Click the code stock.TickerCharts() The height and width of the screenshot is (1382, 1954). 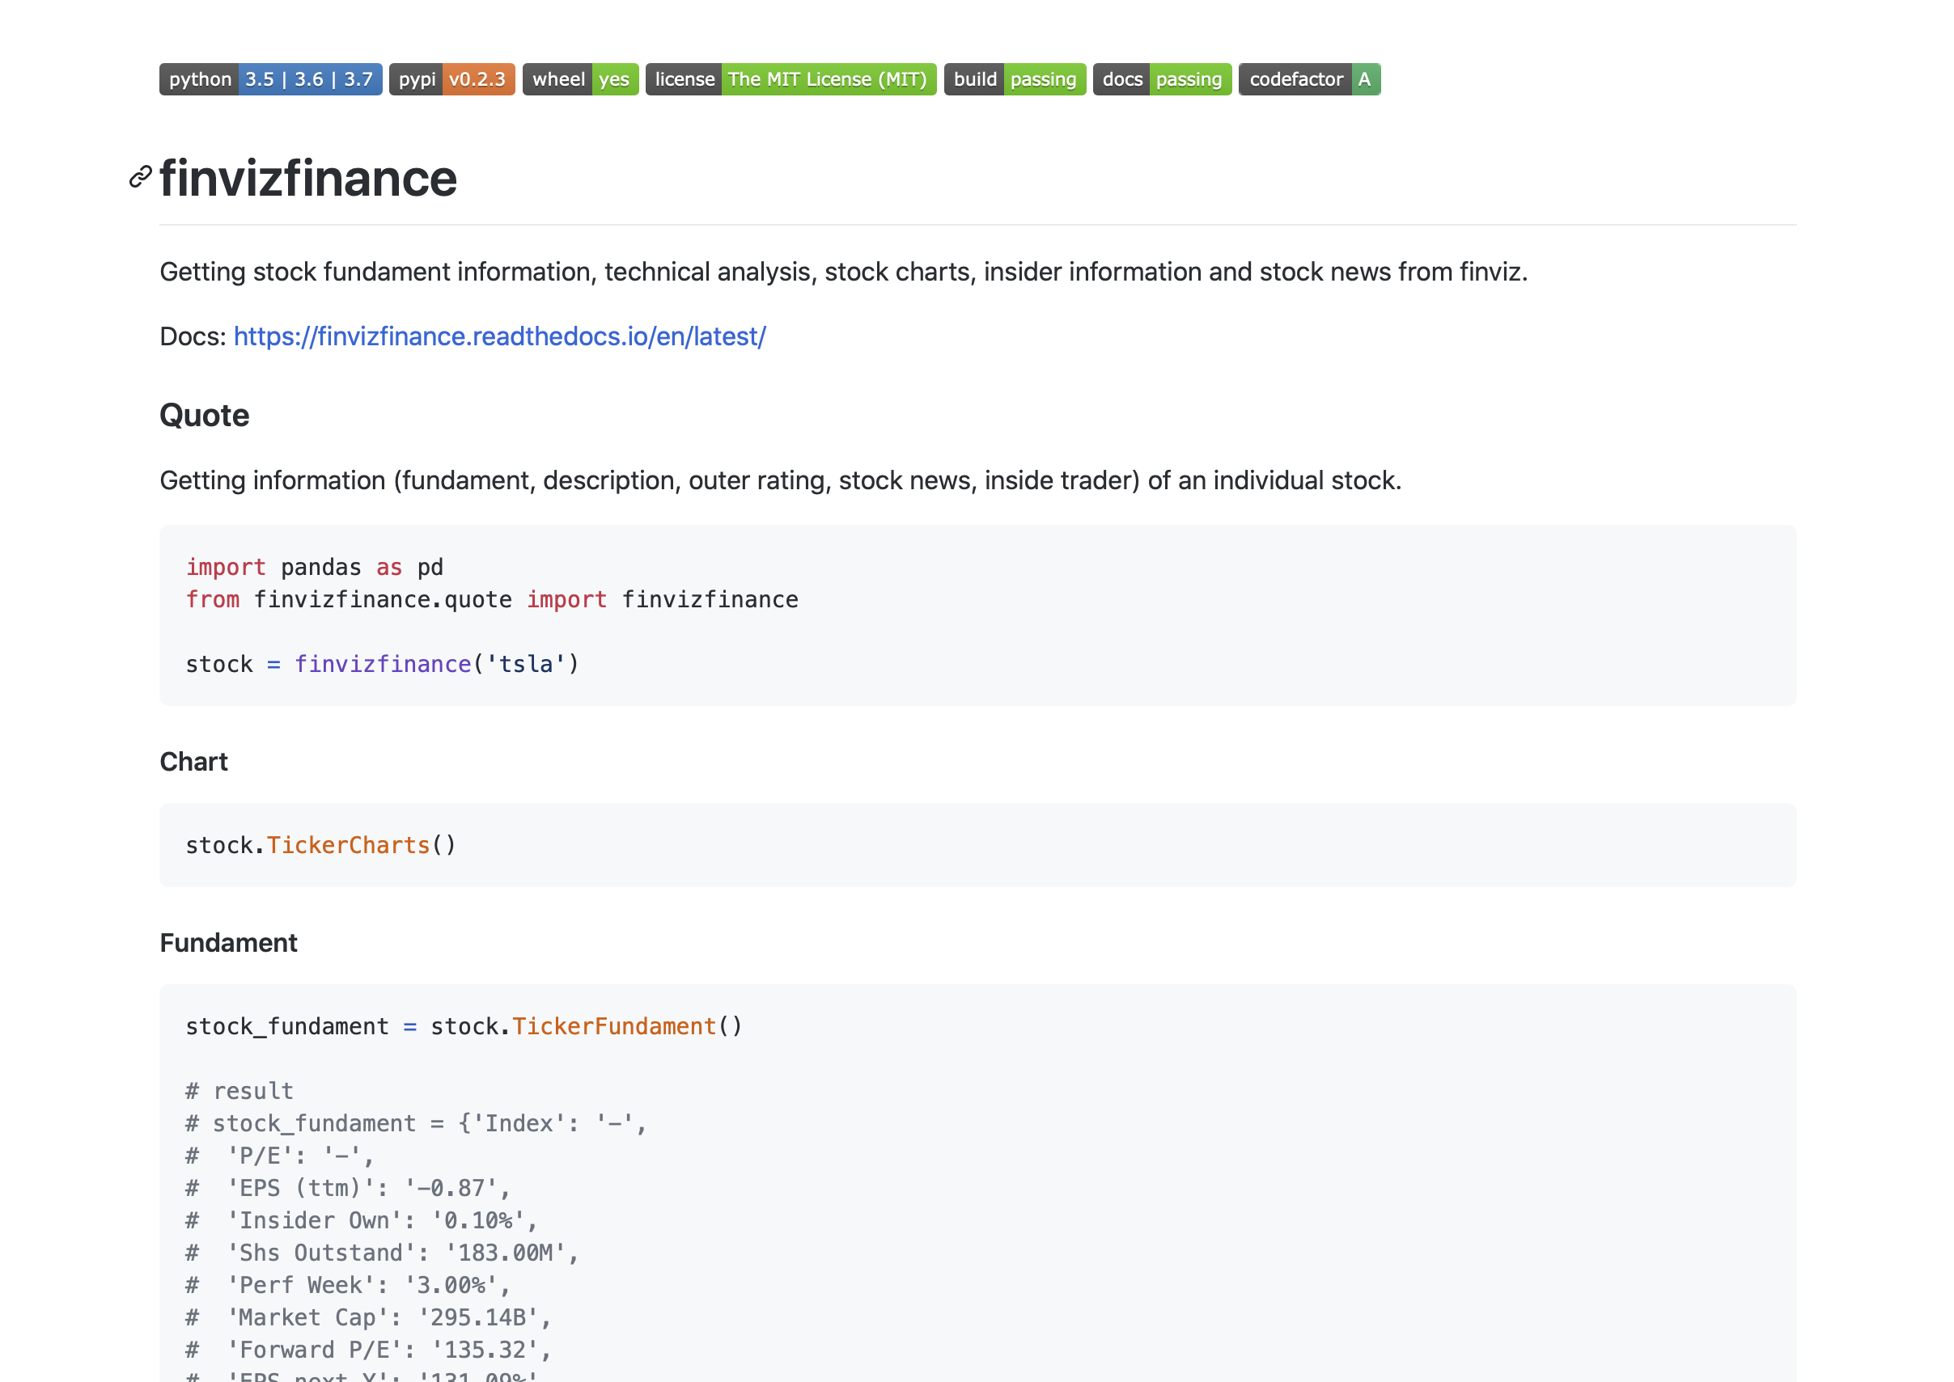coord(321,846)
